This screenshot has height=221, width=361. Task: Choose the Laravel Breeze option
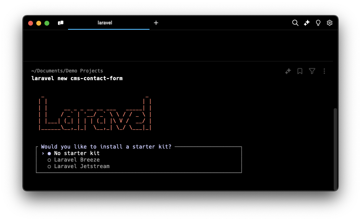77,160
